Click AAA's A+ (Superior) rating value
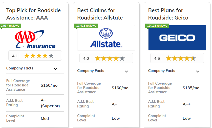Viewport: 212px width, 128px height. 50,103
